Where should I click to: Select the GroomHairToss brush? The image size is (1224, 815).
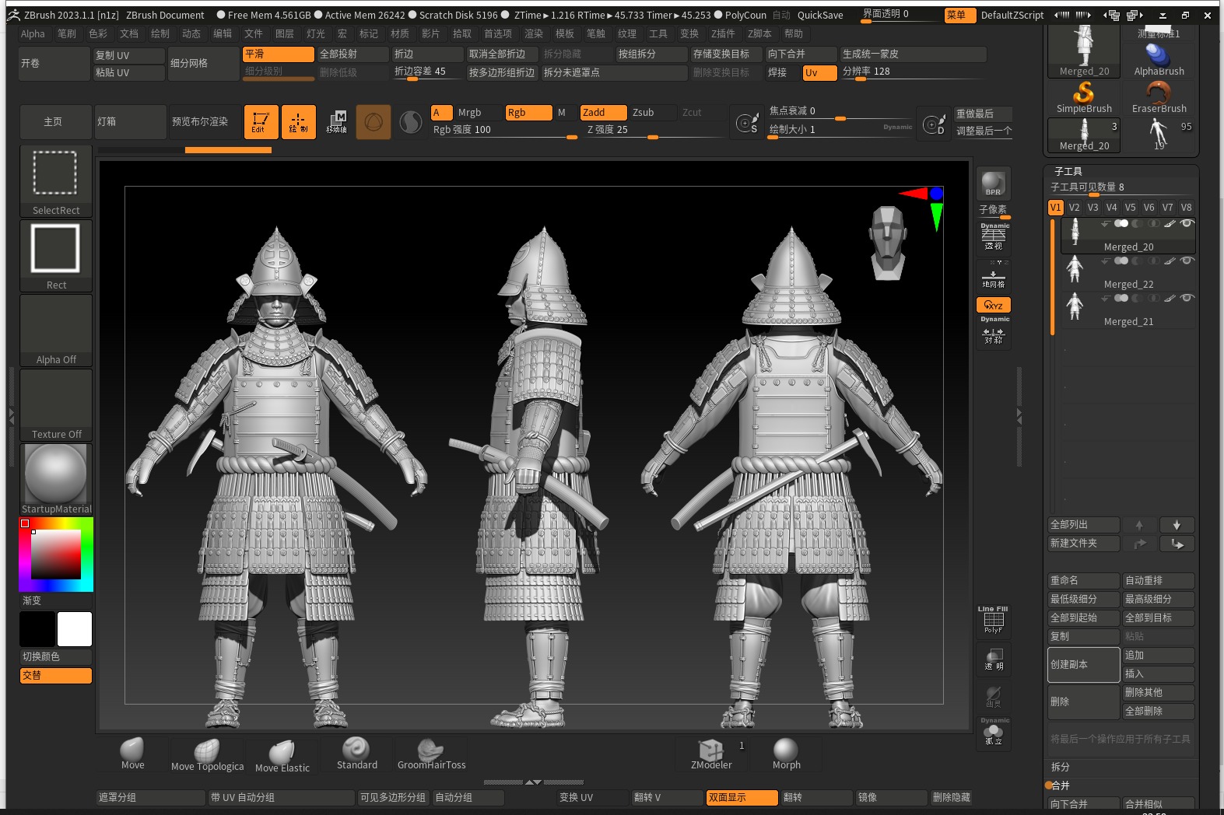coord(431,754)
